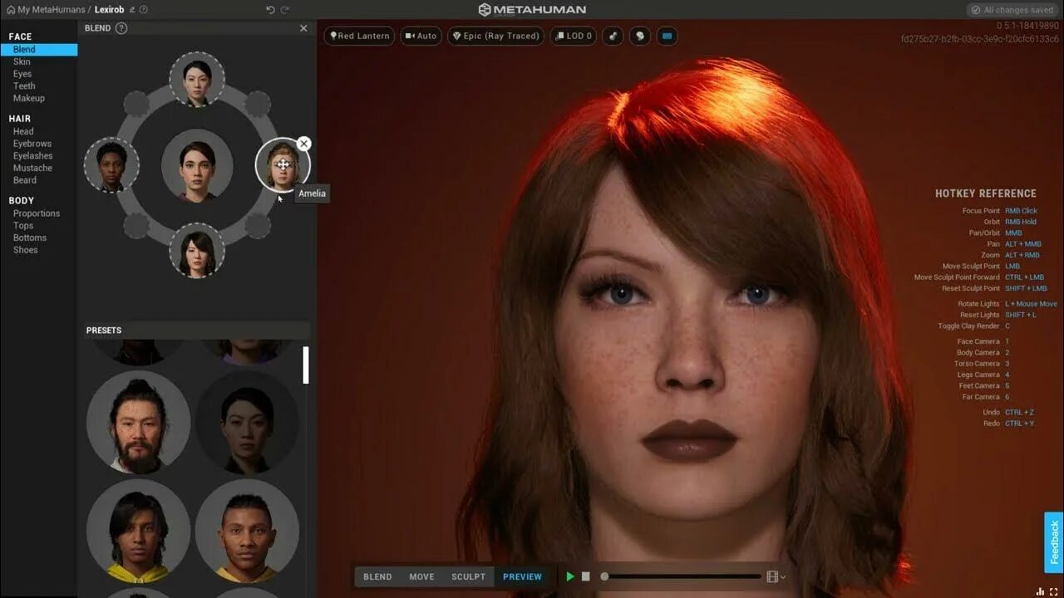Screen dimensions: 1064x598
Task: Click the animation timeline scrubber
Action: (x=604, y=576)
